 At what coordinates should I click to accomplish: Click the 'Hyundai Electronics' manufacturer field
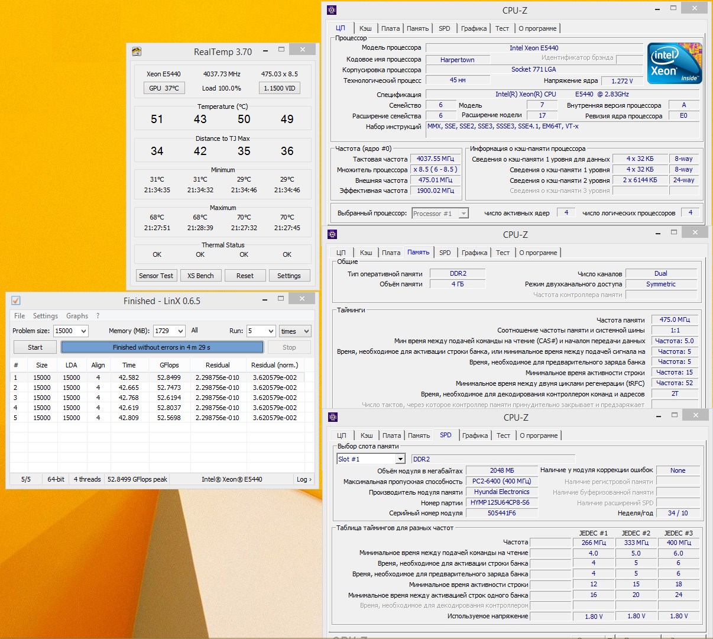[x=501, y=492]
